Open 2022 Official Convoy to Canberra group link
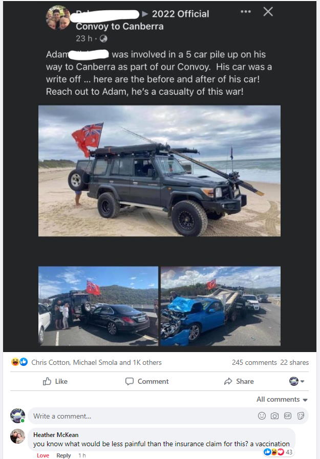 point(142,20)
